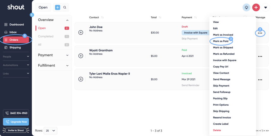Click the shout logo
The height and width of the screenshot is (136, 272).
(16, 7)
